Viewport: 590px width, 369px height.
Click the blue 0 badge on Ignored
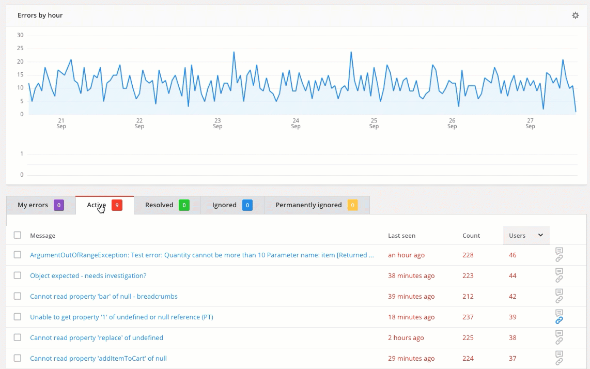247,205
